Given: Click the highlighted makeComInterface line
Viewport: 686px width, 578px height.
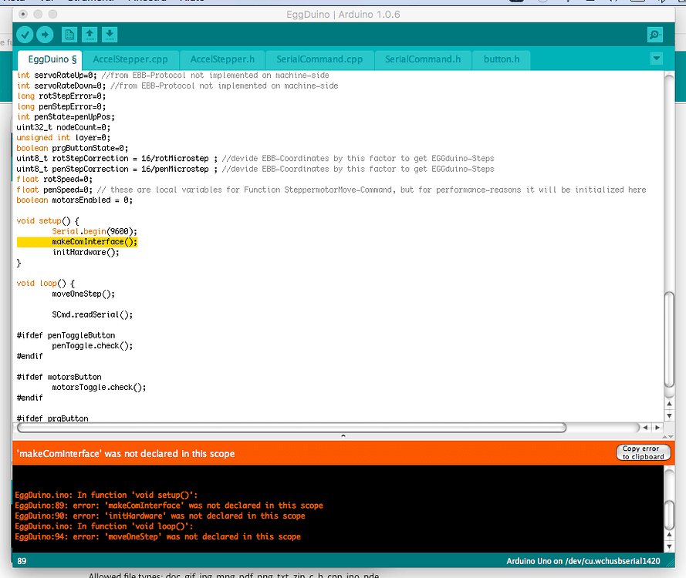Looking at the screenshot, I should [93, 241].
